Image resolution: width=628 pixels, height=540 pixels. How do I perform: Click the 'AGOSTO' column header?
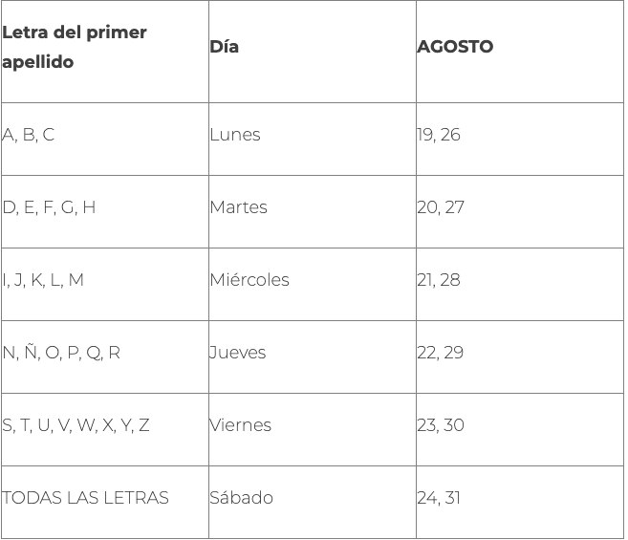[x=520, y=52]
